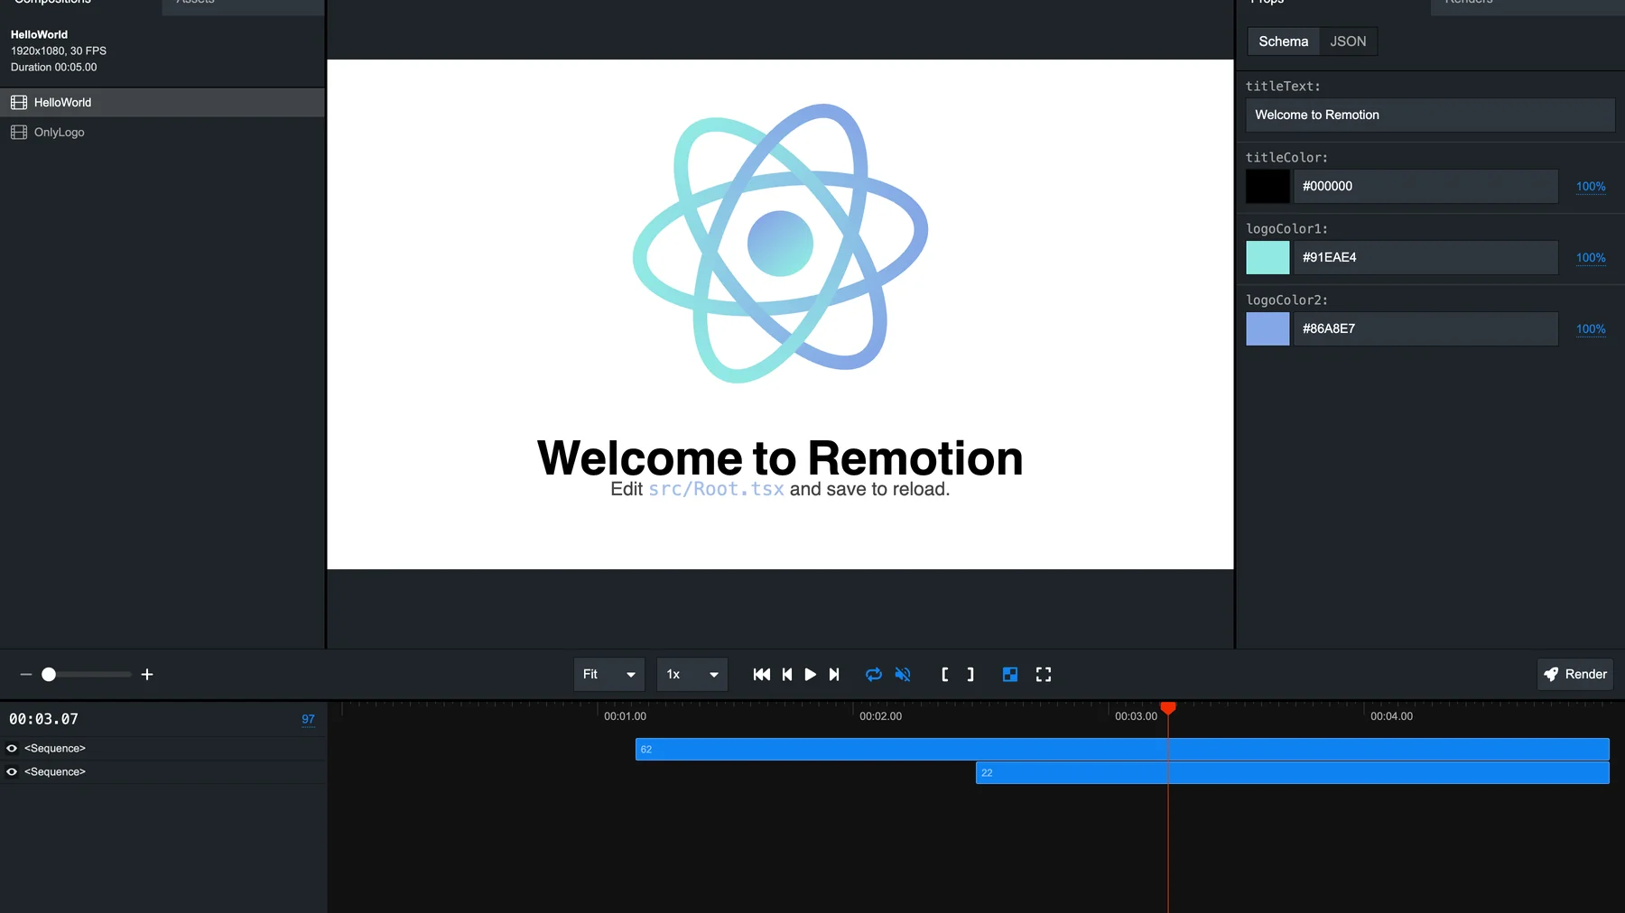Enter fullscreen preview mode
This screenshot has height=913, width=1625.
tap(1043, 674)
